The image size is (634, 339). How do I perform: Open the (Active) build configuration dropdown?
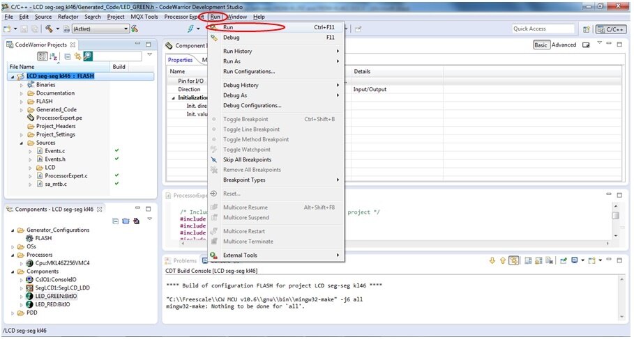coord(100,29)
